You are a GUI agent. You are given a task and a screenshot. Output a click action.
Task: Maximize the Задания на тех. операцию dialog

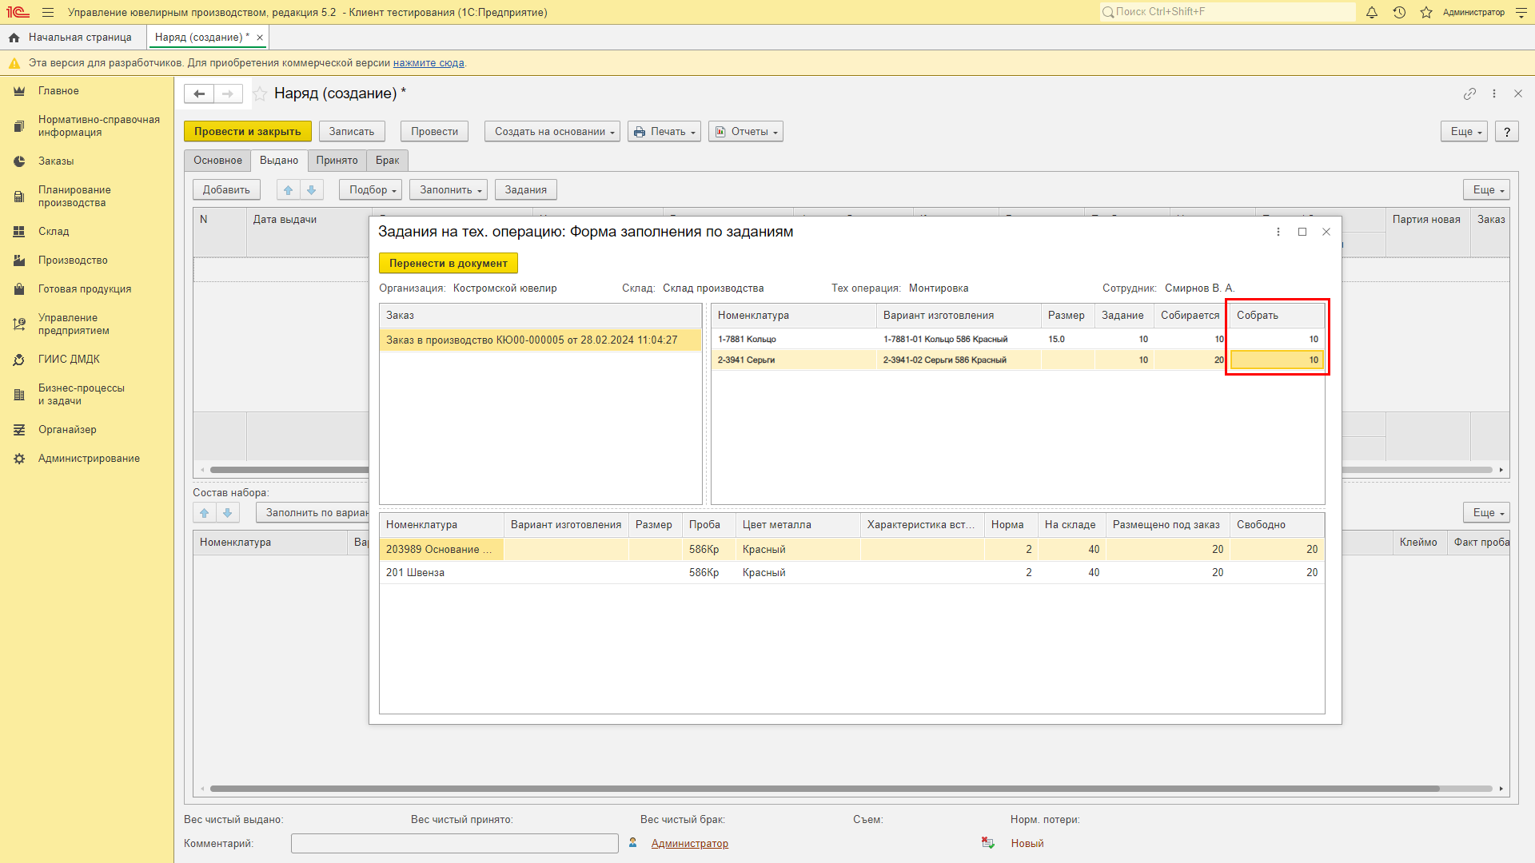click(1302, 232)
